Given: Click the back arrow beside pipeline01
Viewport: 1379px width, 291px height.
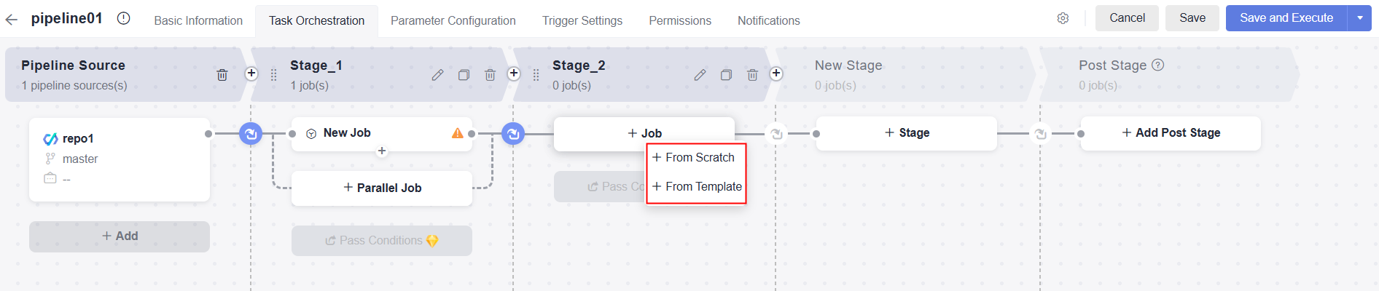Looking at the screenshot, I should 11,20.
